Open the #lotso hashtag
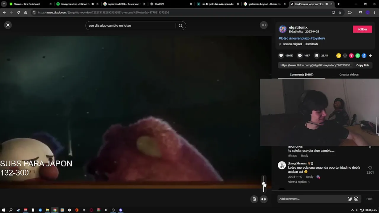Screen dimensions: 379x213 point(283,38)
